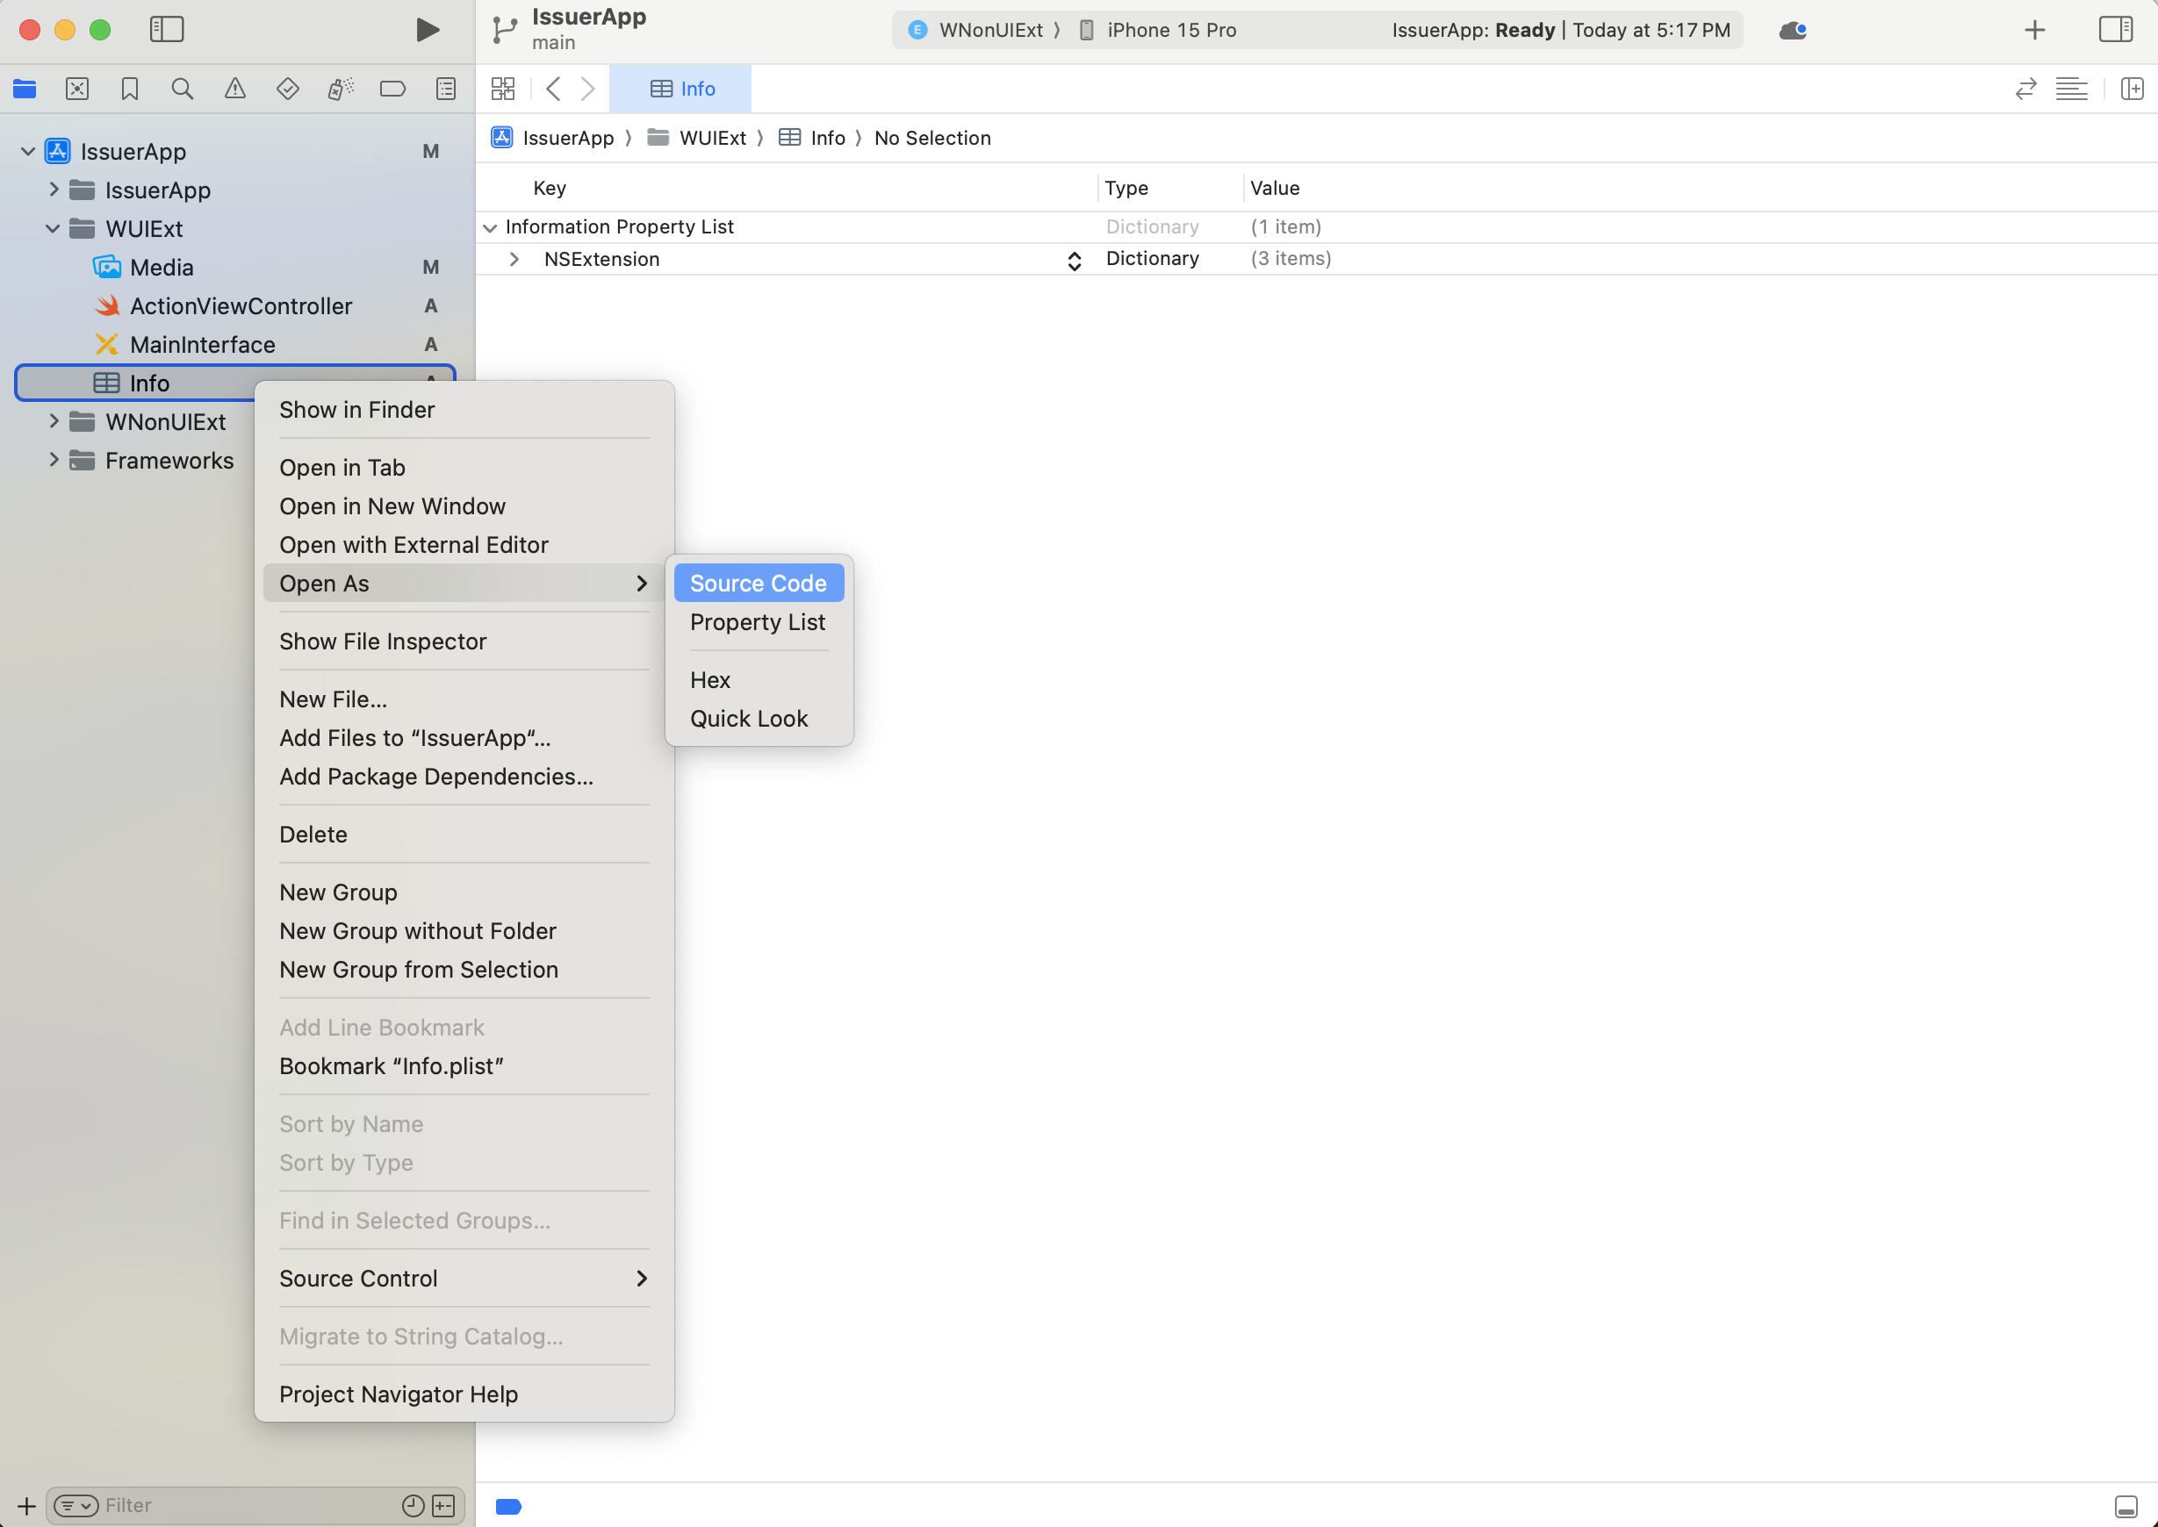Go back in editor history
The width and height of the screenshot is (2158, 1527).
[553, 89]
